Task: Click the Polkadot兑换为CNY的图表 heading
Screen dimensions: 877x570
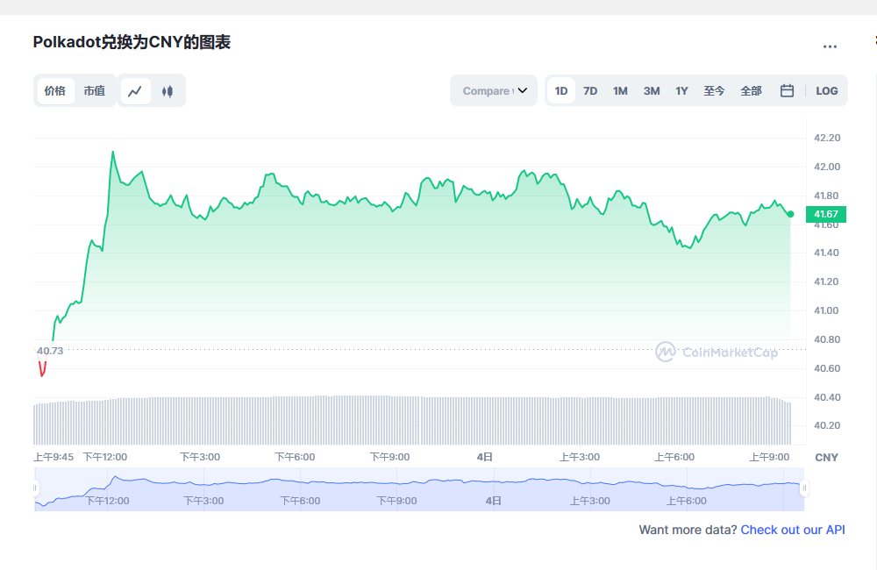Action: (x=132, y=42)
